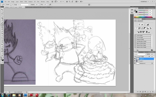Add a Gradient Map adjustment
The image size is (156, 97).
pos(146,32)
